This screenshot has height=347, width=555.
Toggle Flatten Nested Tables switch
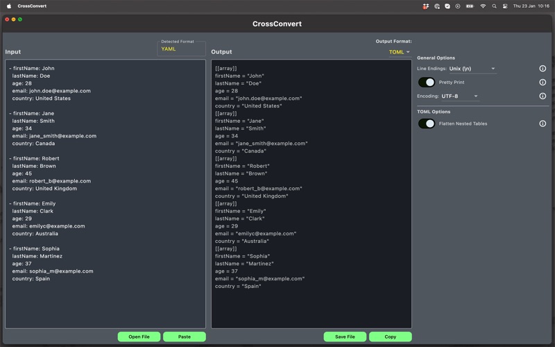427,124
